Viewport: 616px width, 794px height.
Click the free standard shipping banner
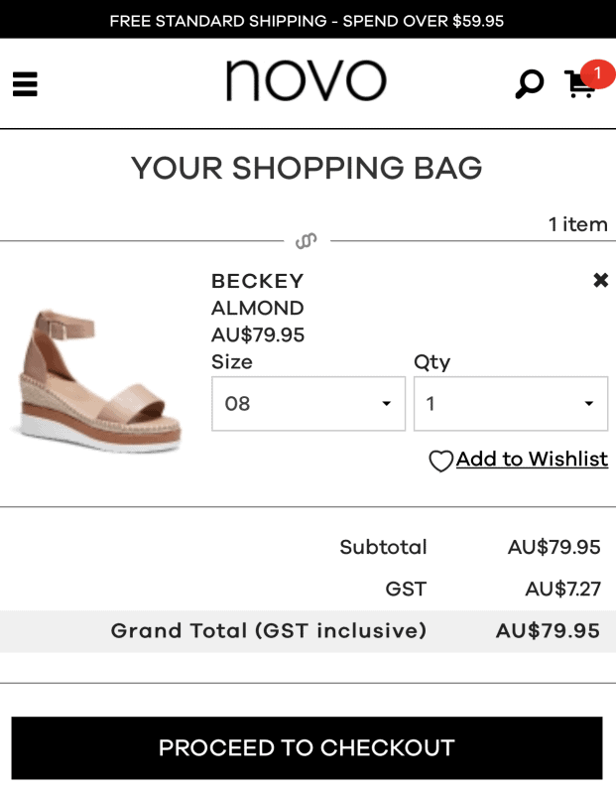(308, 21)
